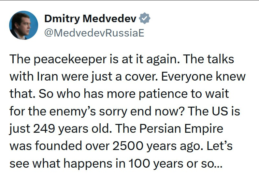Click the line starting 'see what happens'

(x=116, y=163)
